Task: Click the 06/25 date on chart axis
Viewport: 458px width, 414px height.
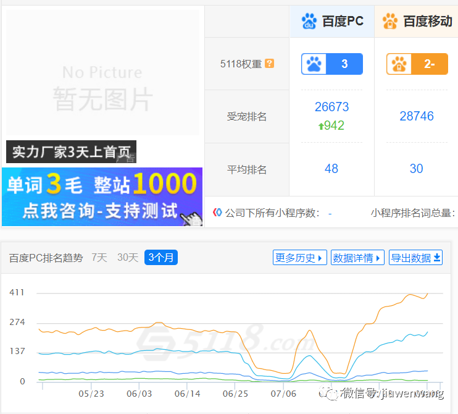Action: (x=235, y=394)
